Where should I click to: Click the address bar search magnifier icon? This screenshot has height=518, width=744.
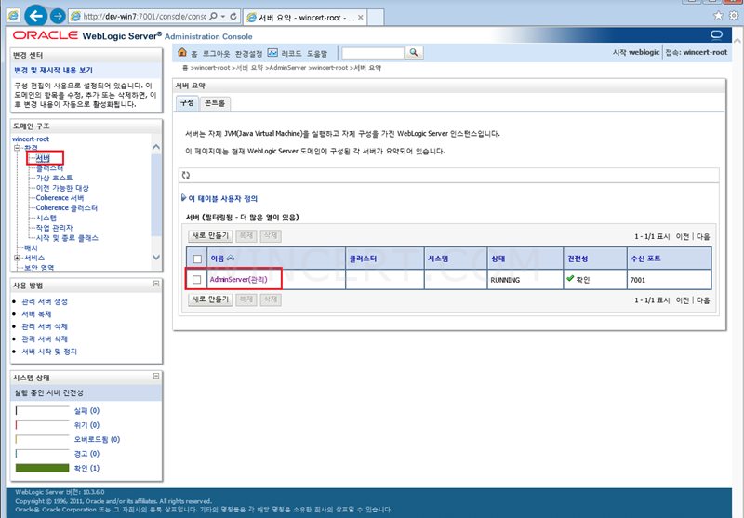pyautogui.click(x=214, y=16)
